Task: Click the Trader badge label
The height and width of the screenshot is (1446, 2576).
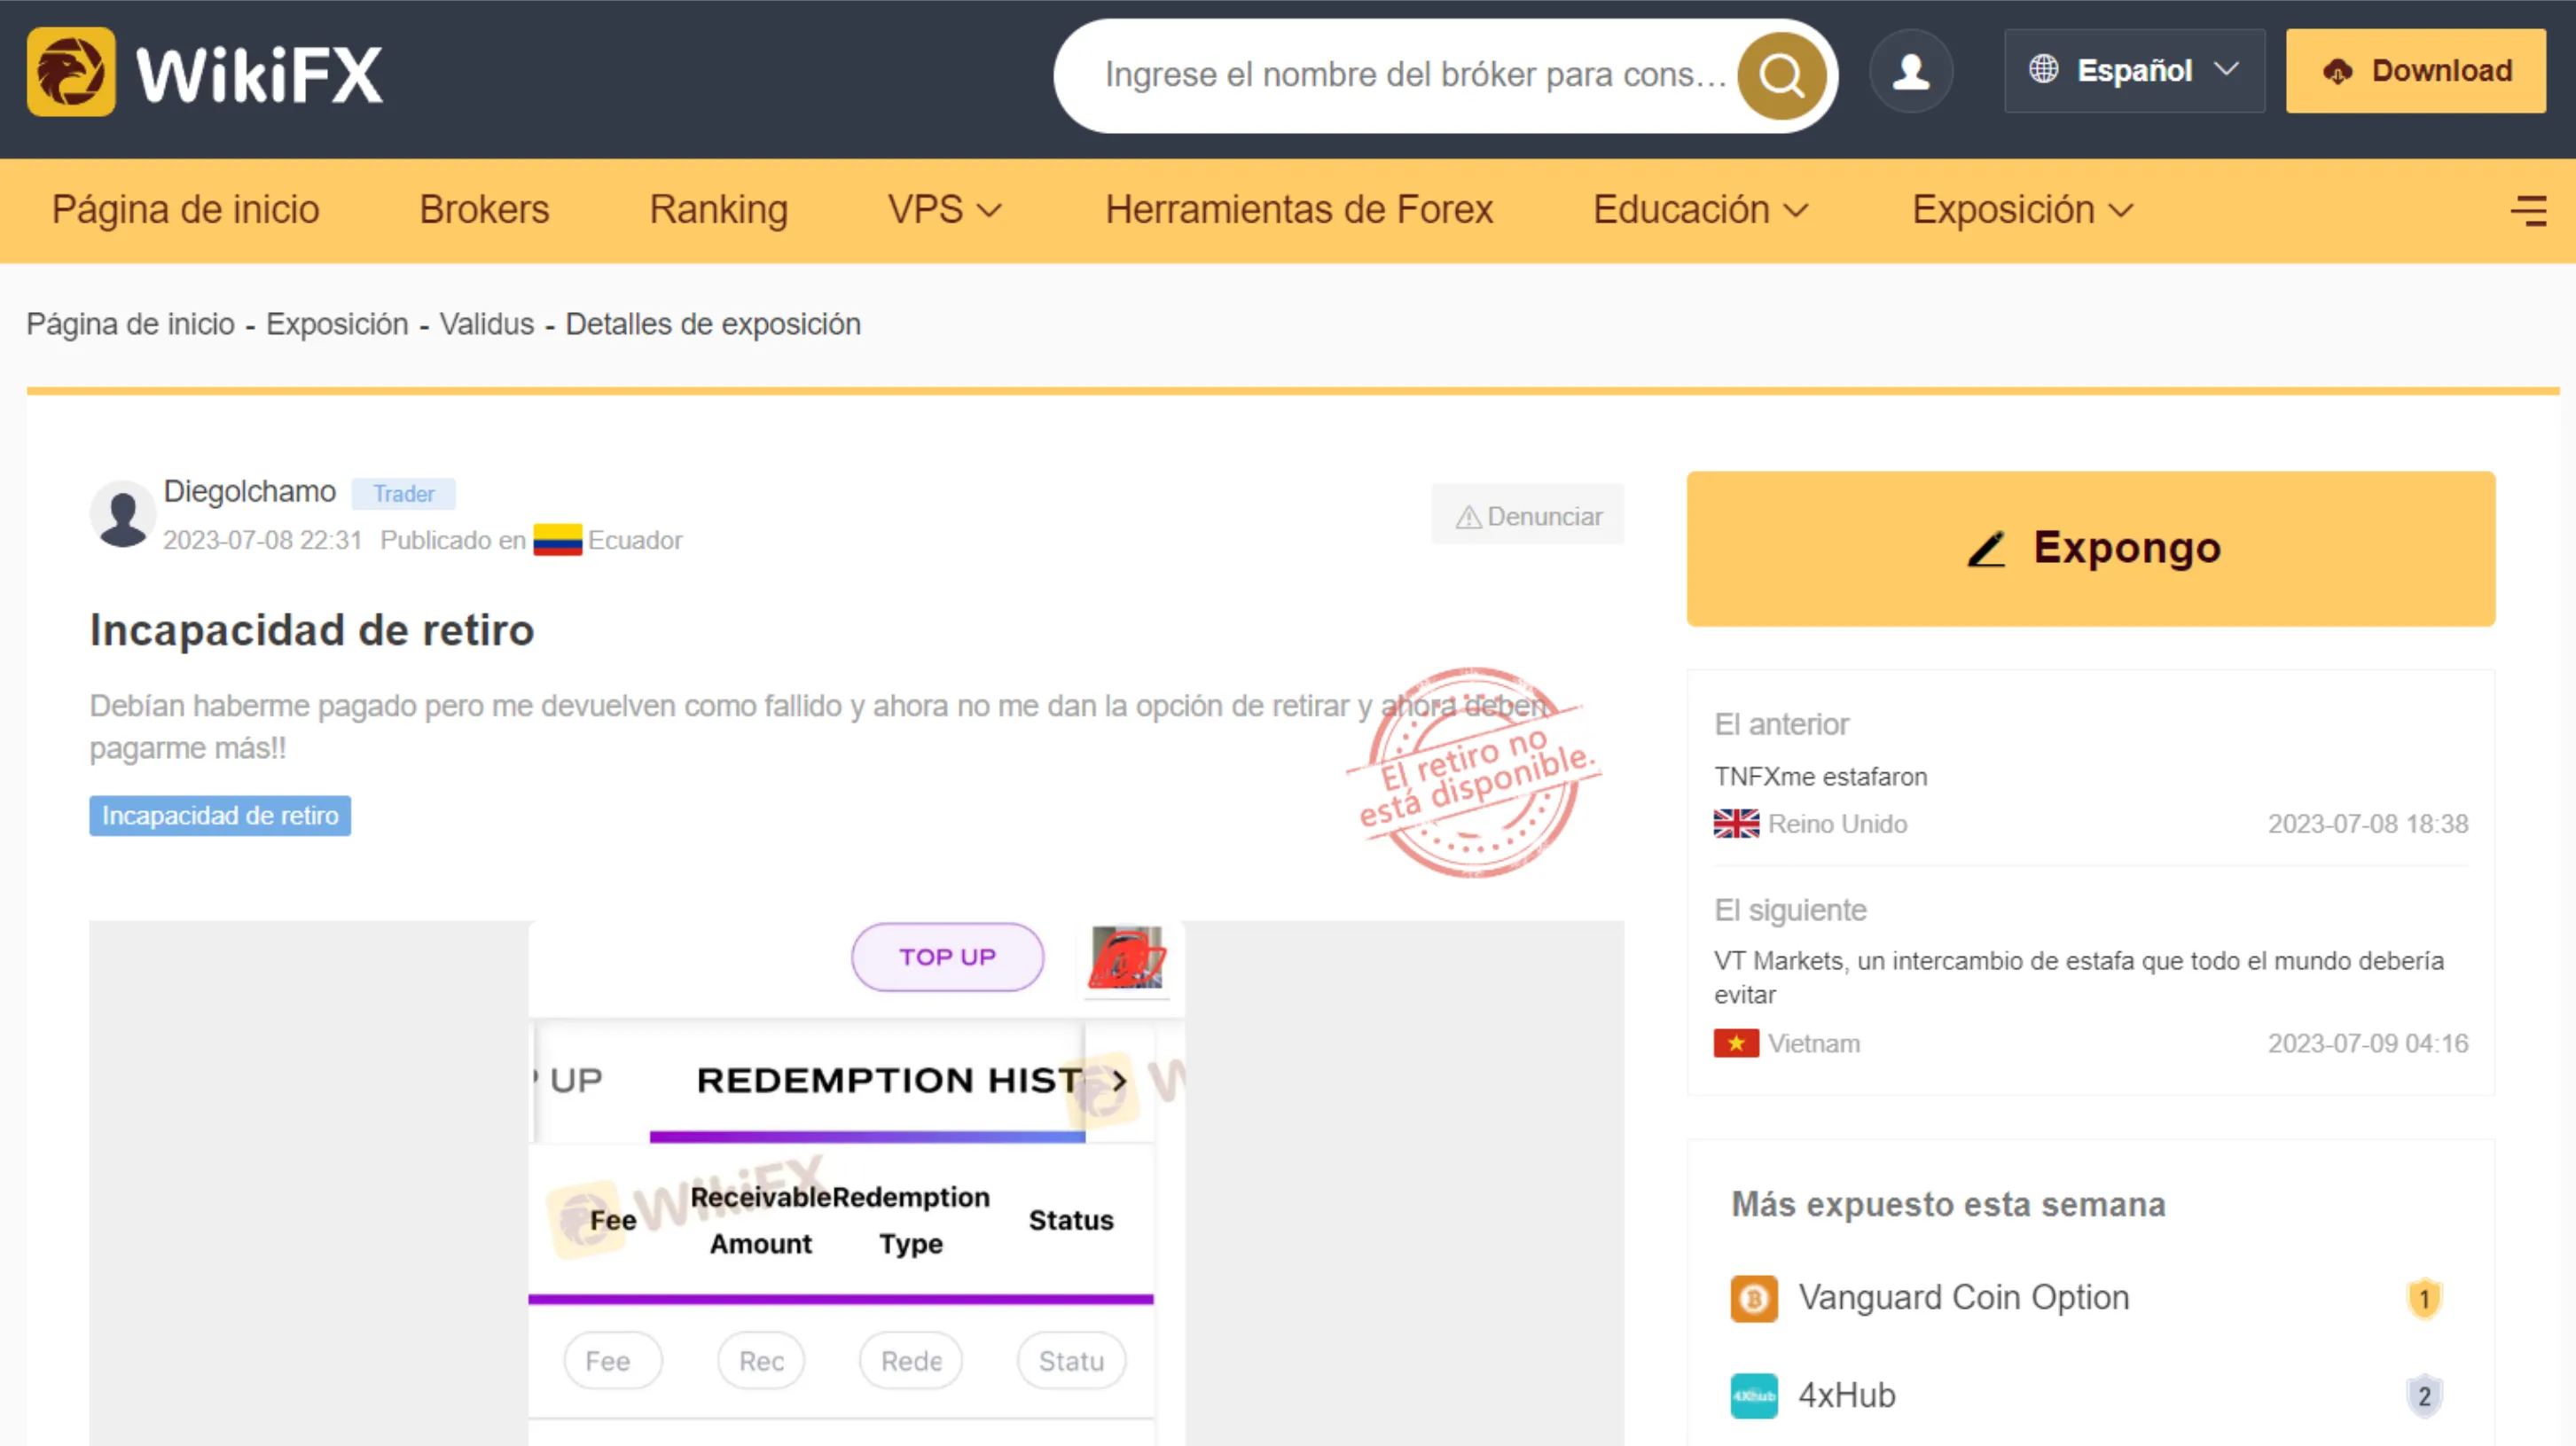Action: coord(404,494)
